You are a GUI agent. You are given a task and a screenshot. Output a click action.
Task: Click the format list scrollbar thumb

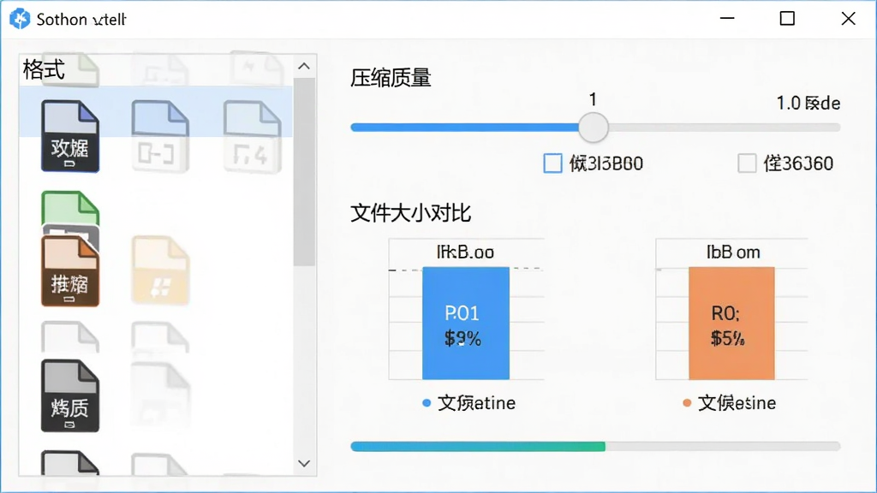click(x=304, y=172)
